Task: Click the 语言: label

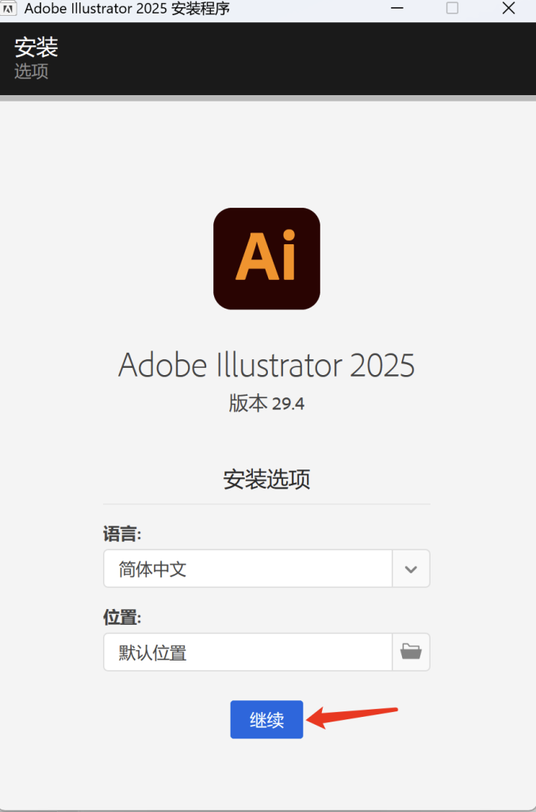Action: tap(122, 534)
